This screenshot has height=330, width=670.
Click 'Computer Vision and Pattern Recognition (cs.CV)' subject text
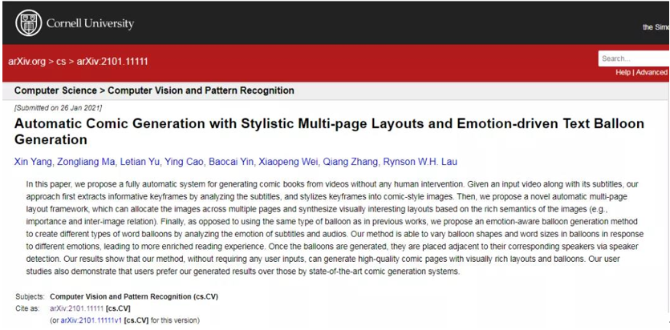pyautogui.click(x=134, y=296)
